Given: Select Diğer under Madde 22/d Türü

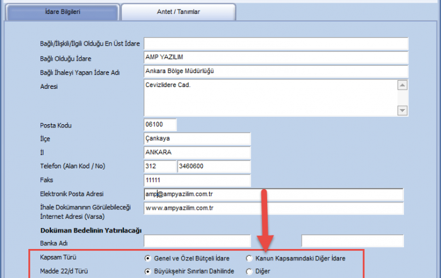Looking at the screenshot, I should pyautogui.click(x=249, y=272).
